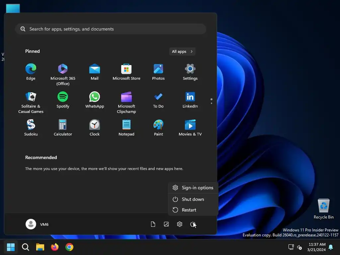Viewport: 340px width, 255px height.
Task: Launch Spotify
Action: tap(63, 100)
